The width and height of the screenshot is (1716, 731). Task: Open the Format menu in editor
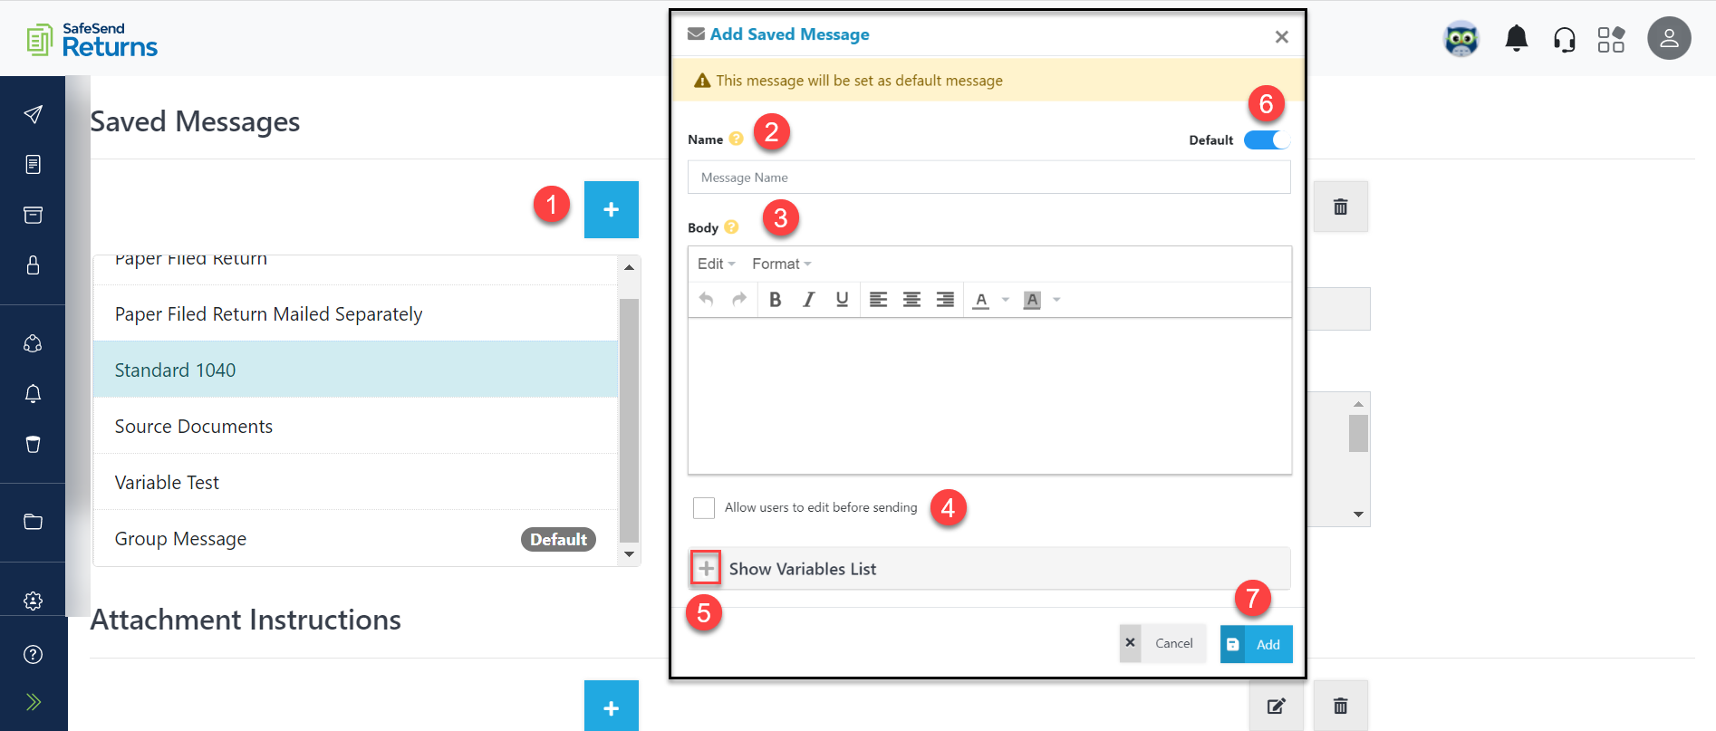(x=781, y=264)
